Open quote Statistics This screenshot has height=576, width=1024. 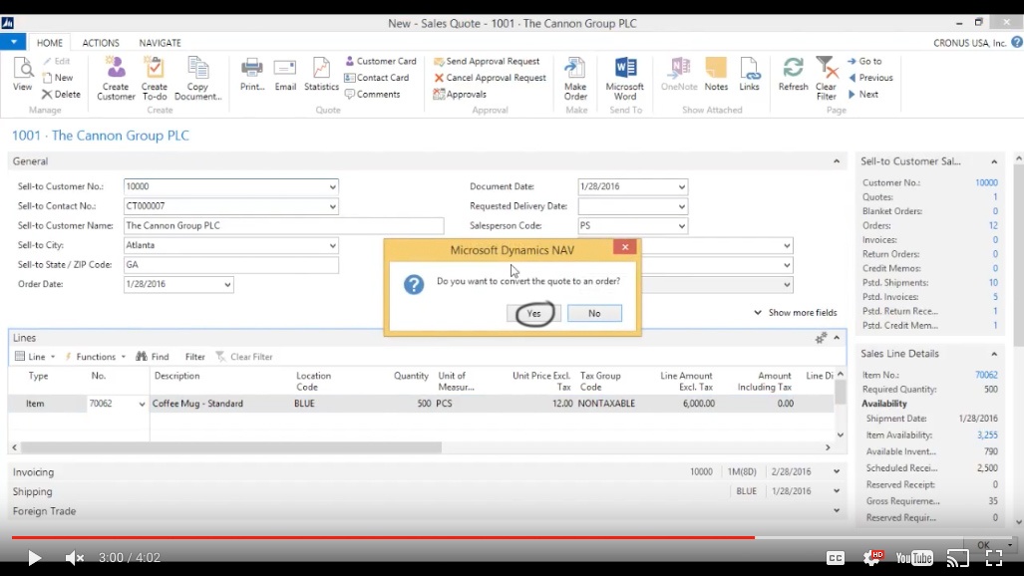[321, 74]
